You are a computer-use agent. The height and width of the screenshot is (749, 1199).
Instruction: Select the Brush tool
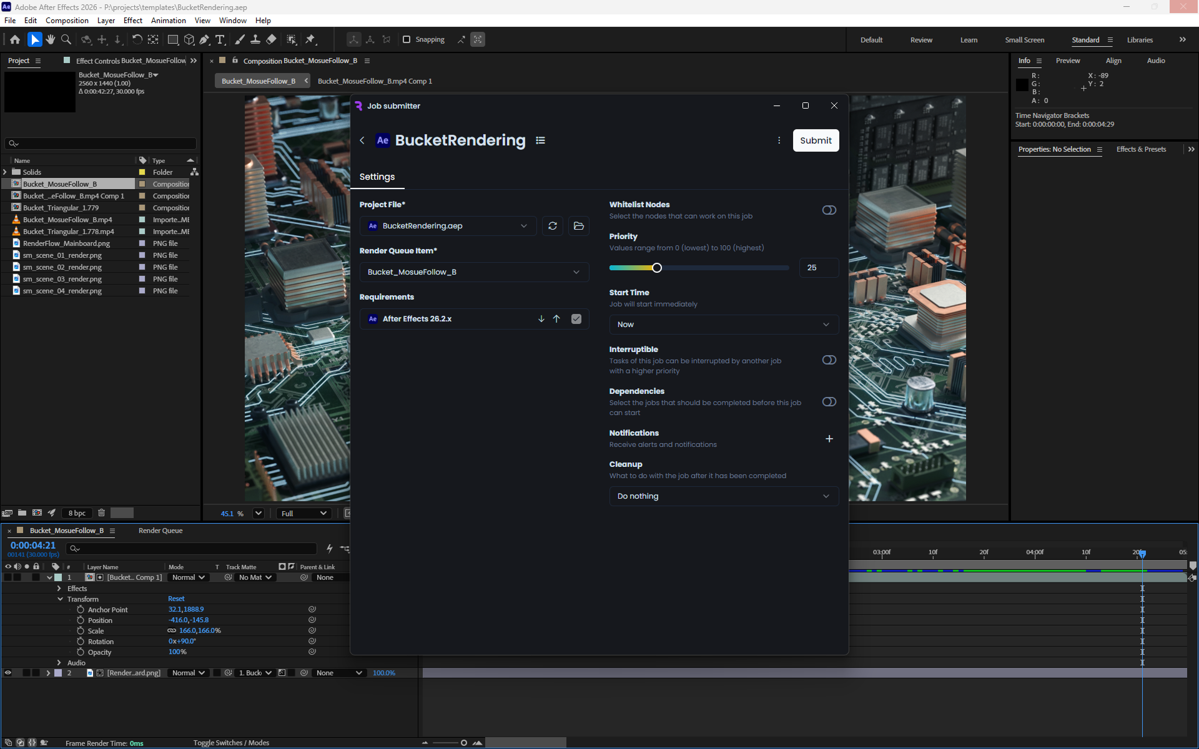click(240, 39)
